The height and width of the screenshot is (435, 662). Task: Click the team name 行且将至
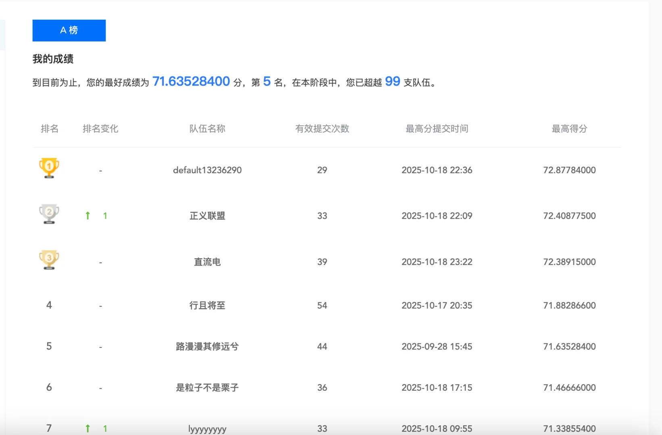pyautogui.click(x=207, y=305)
